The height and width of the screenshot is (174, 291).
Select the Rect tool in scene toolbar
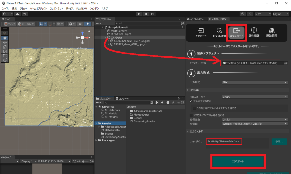[x=5, y=56]
